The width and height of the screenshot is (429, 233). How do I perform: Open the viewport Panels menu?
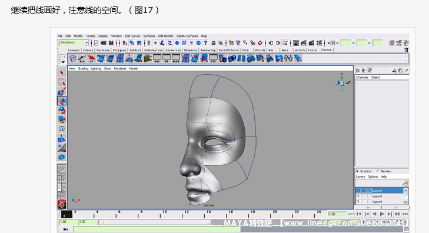[x=133, y=68]
